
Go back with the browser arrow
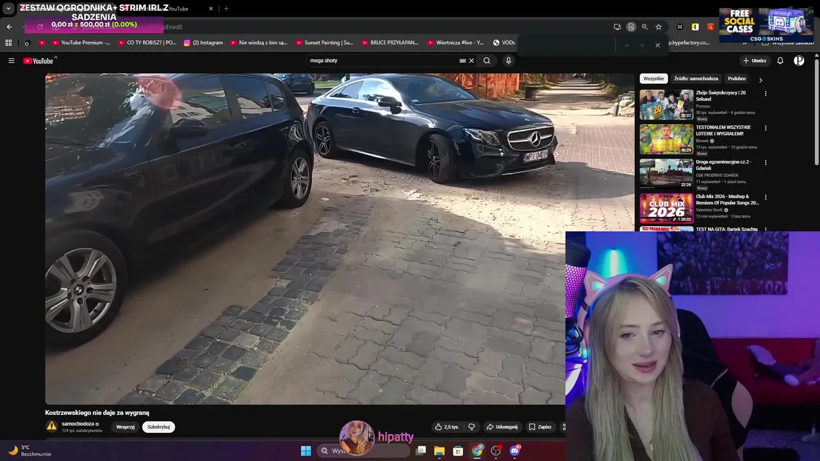coord(9,27)
